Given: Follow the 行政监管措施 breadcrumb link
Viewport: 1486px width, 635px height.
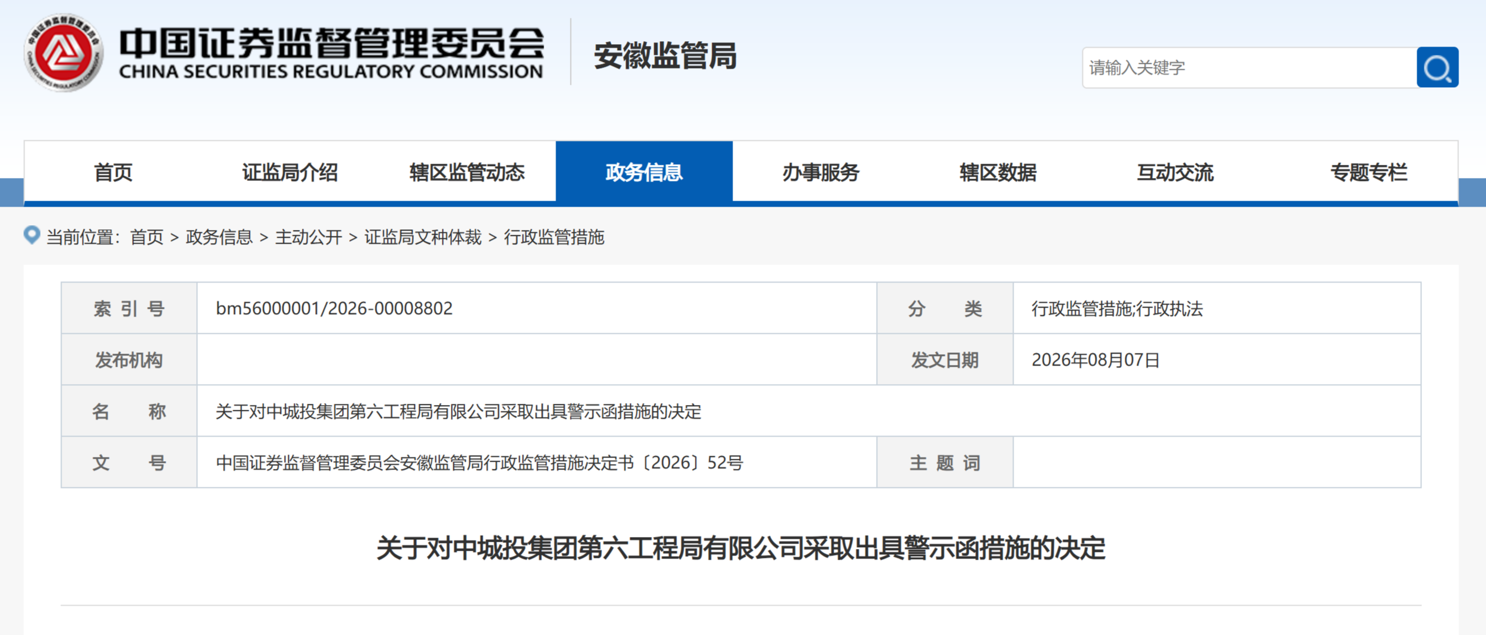Looking at the screenshot, I should (x=554, y=237).
